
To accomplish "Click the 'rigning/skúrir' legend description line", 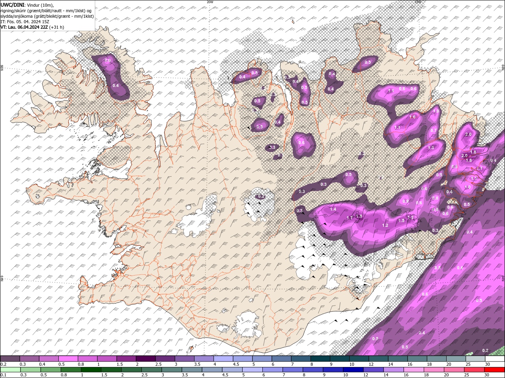I will [x=47, y=10].
